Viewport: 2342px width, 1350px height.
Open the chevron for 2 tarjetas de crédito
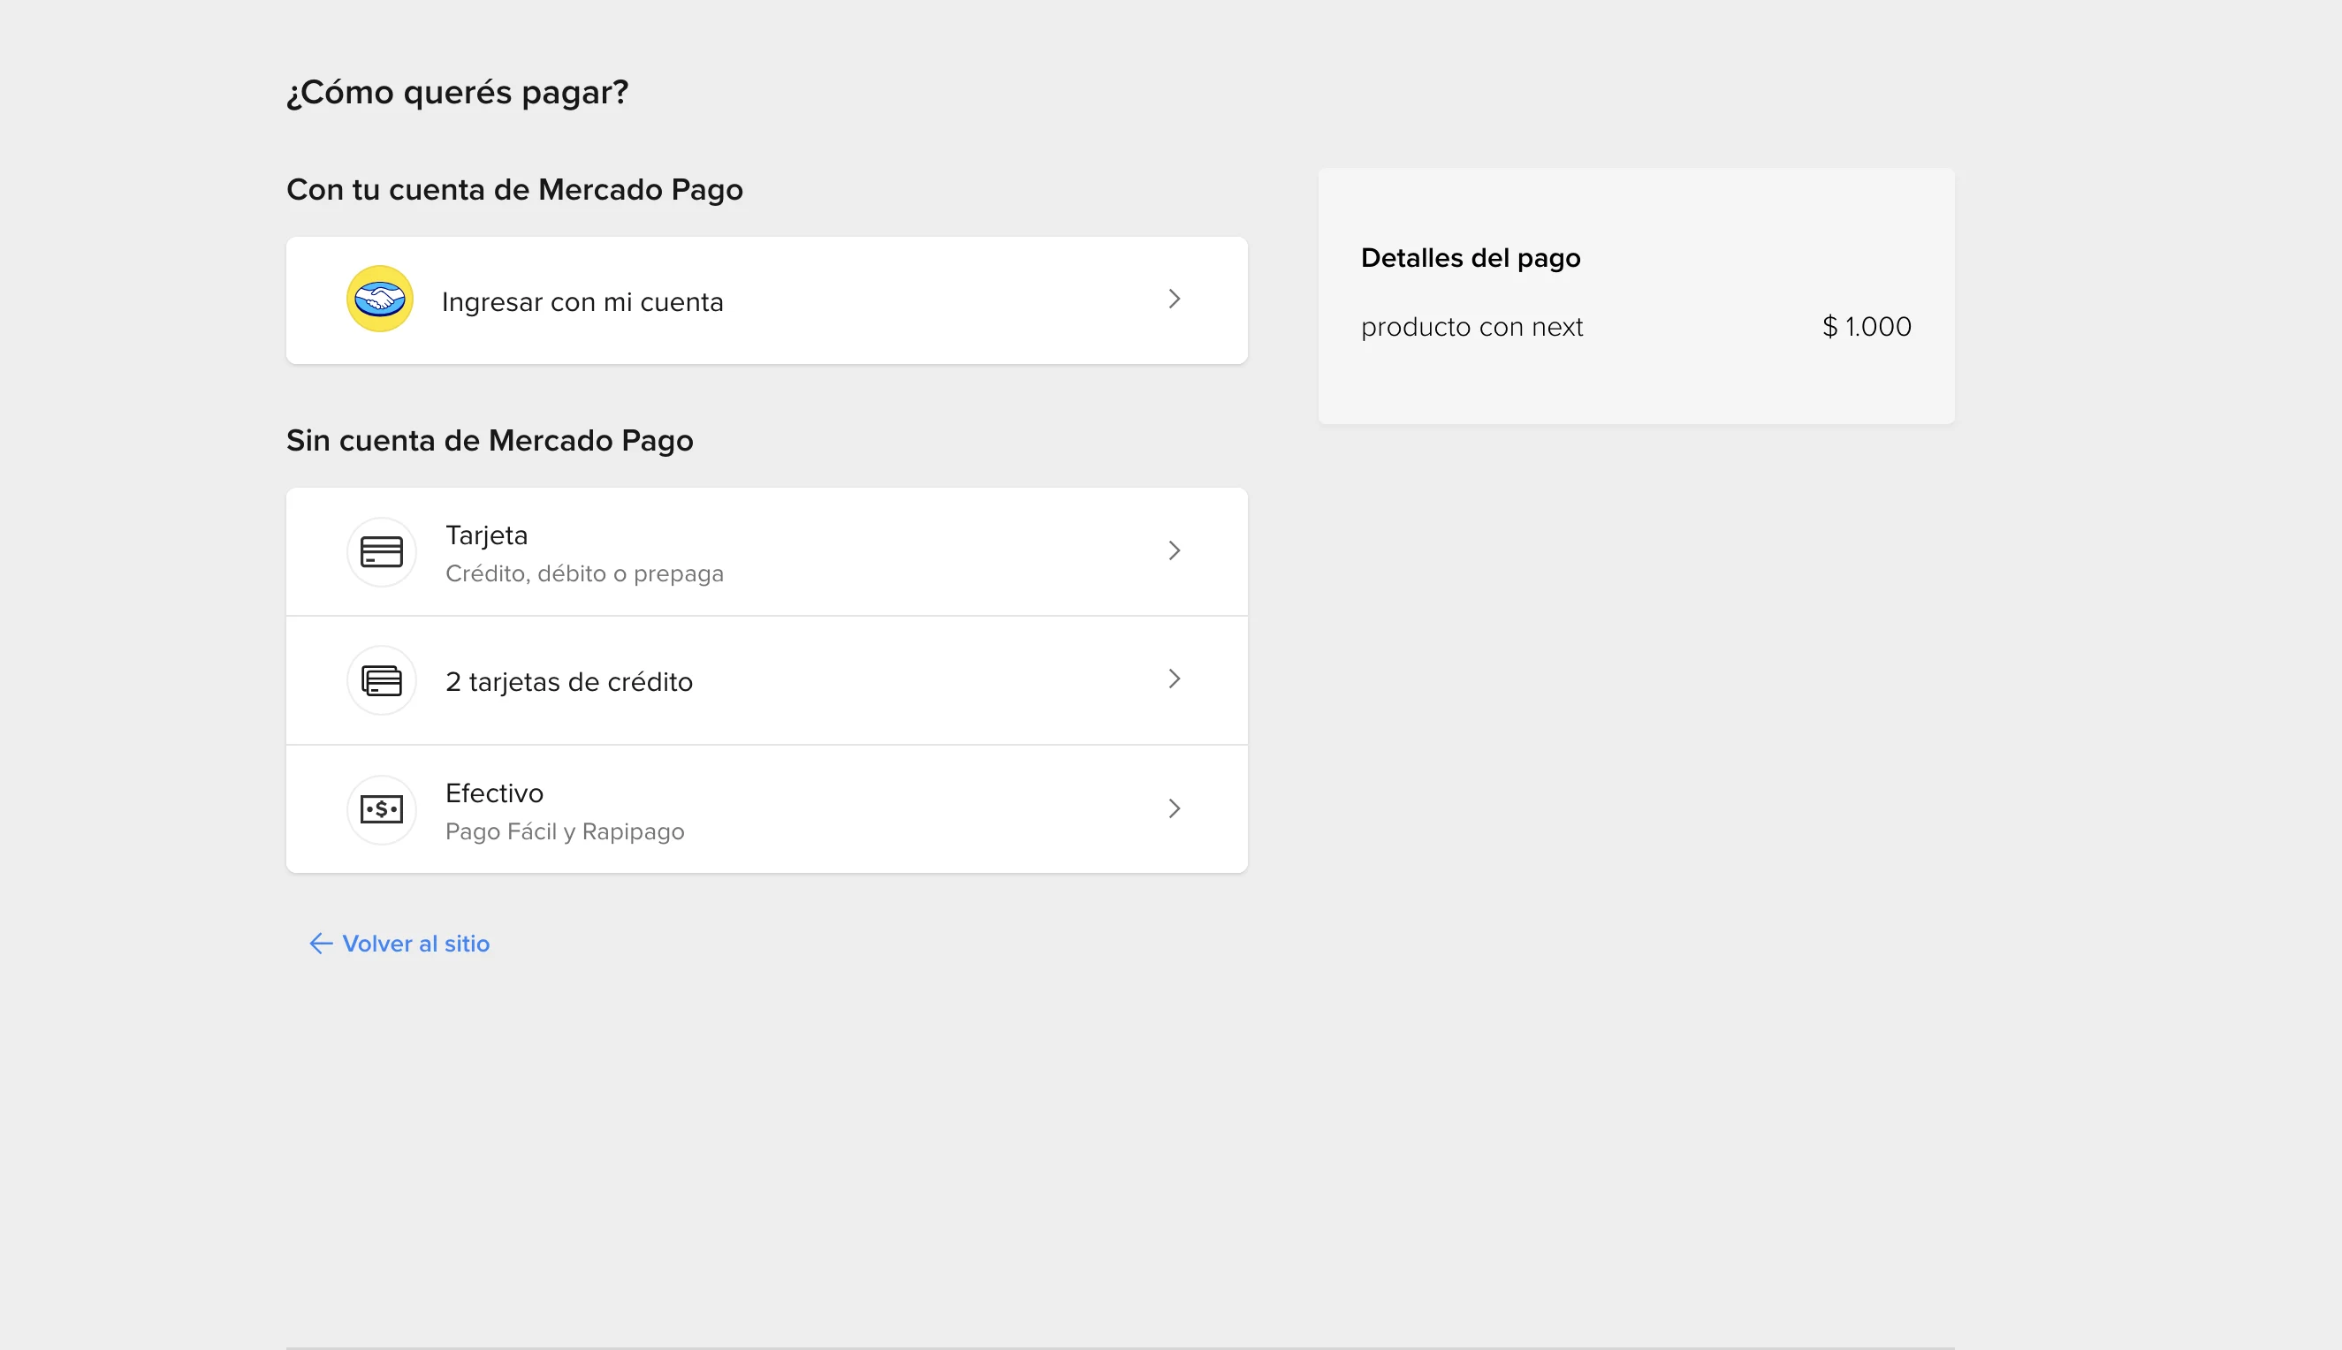(x=1175, y=679)
